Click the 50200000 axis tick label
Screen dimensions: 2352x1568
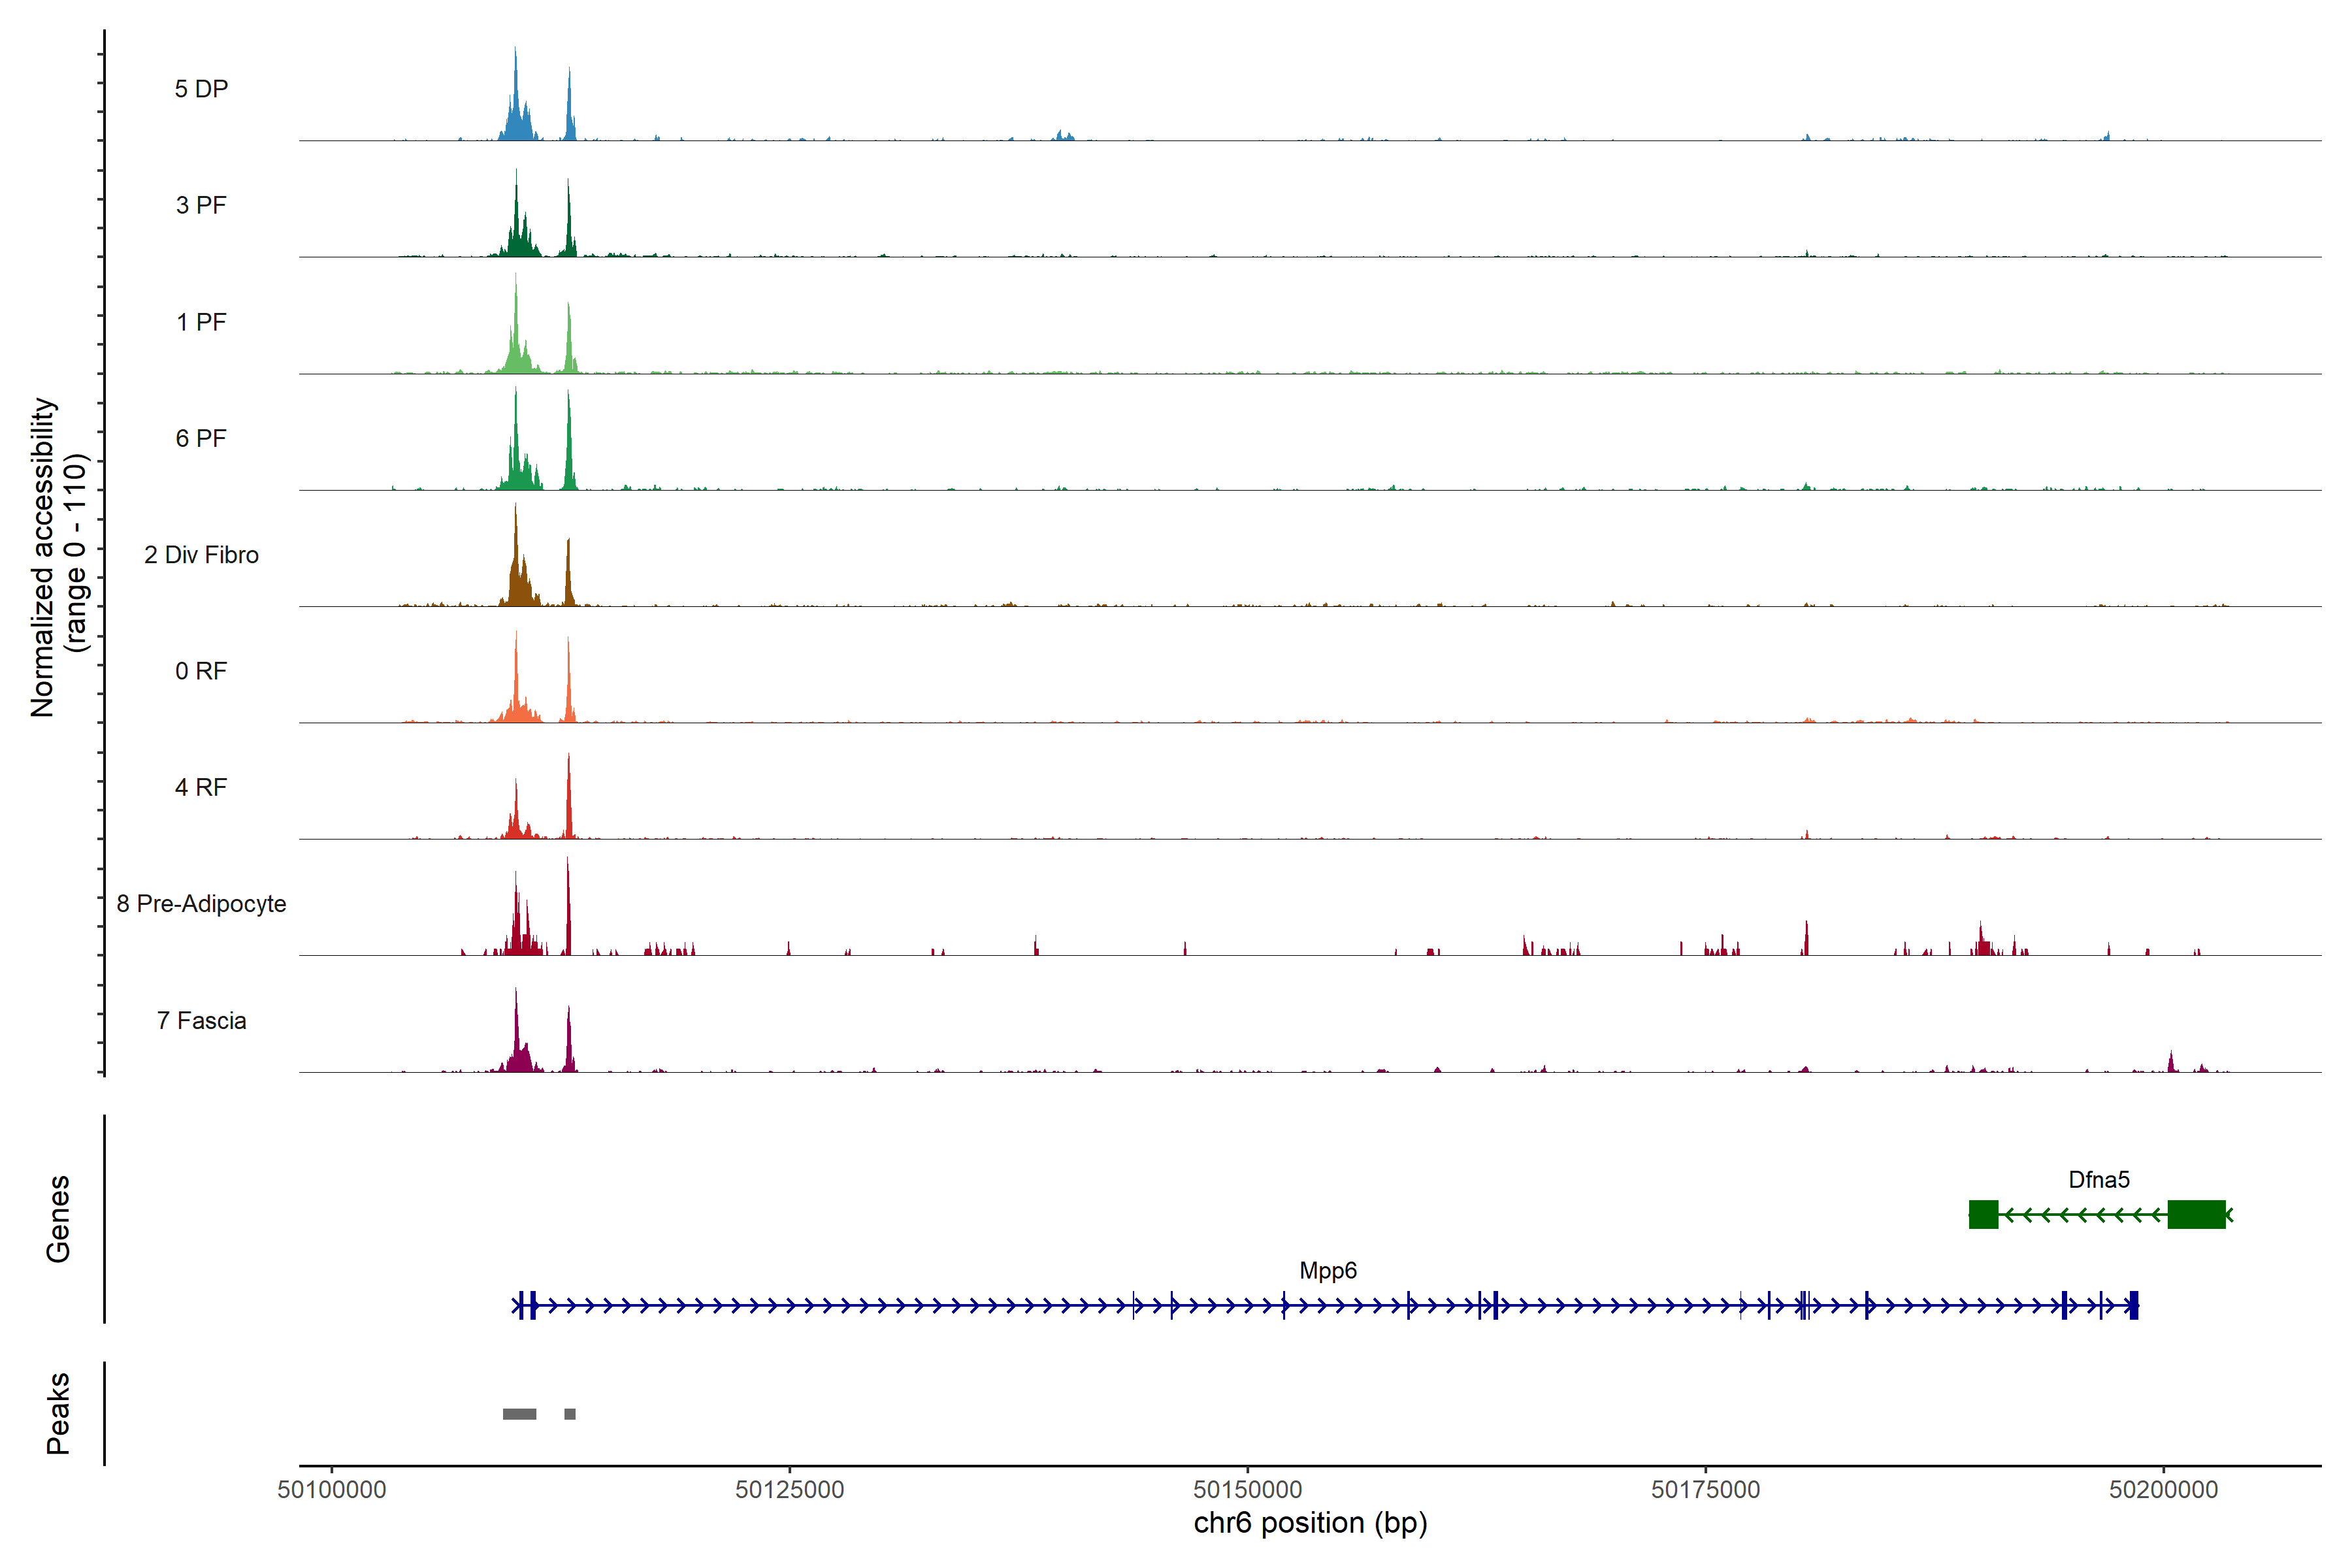[2163, 1490]
